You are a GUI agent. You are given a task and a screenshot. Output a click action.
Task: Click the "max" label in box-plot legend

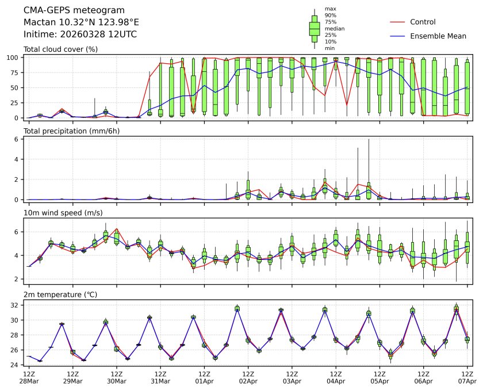coord(329,9)
